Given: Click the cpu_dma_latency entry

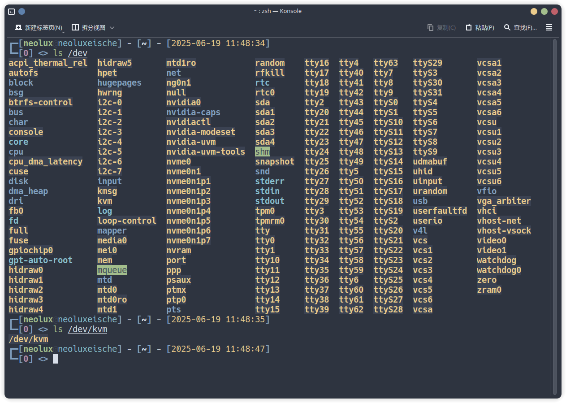Looking at the screenshot, I should (46, 161).
